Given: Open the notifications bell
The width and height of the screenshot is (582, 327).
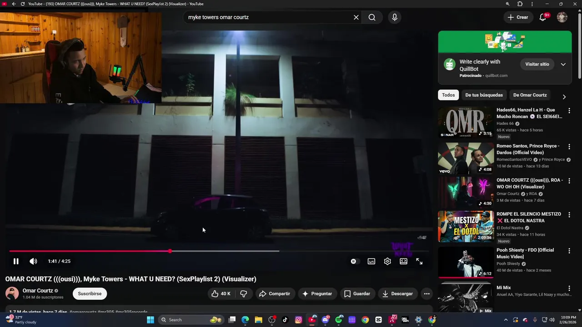Looking at the screenshot, I should click(x=543, y=17).
